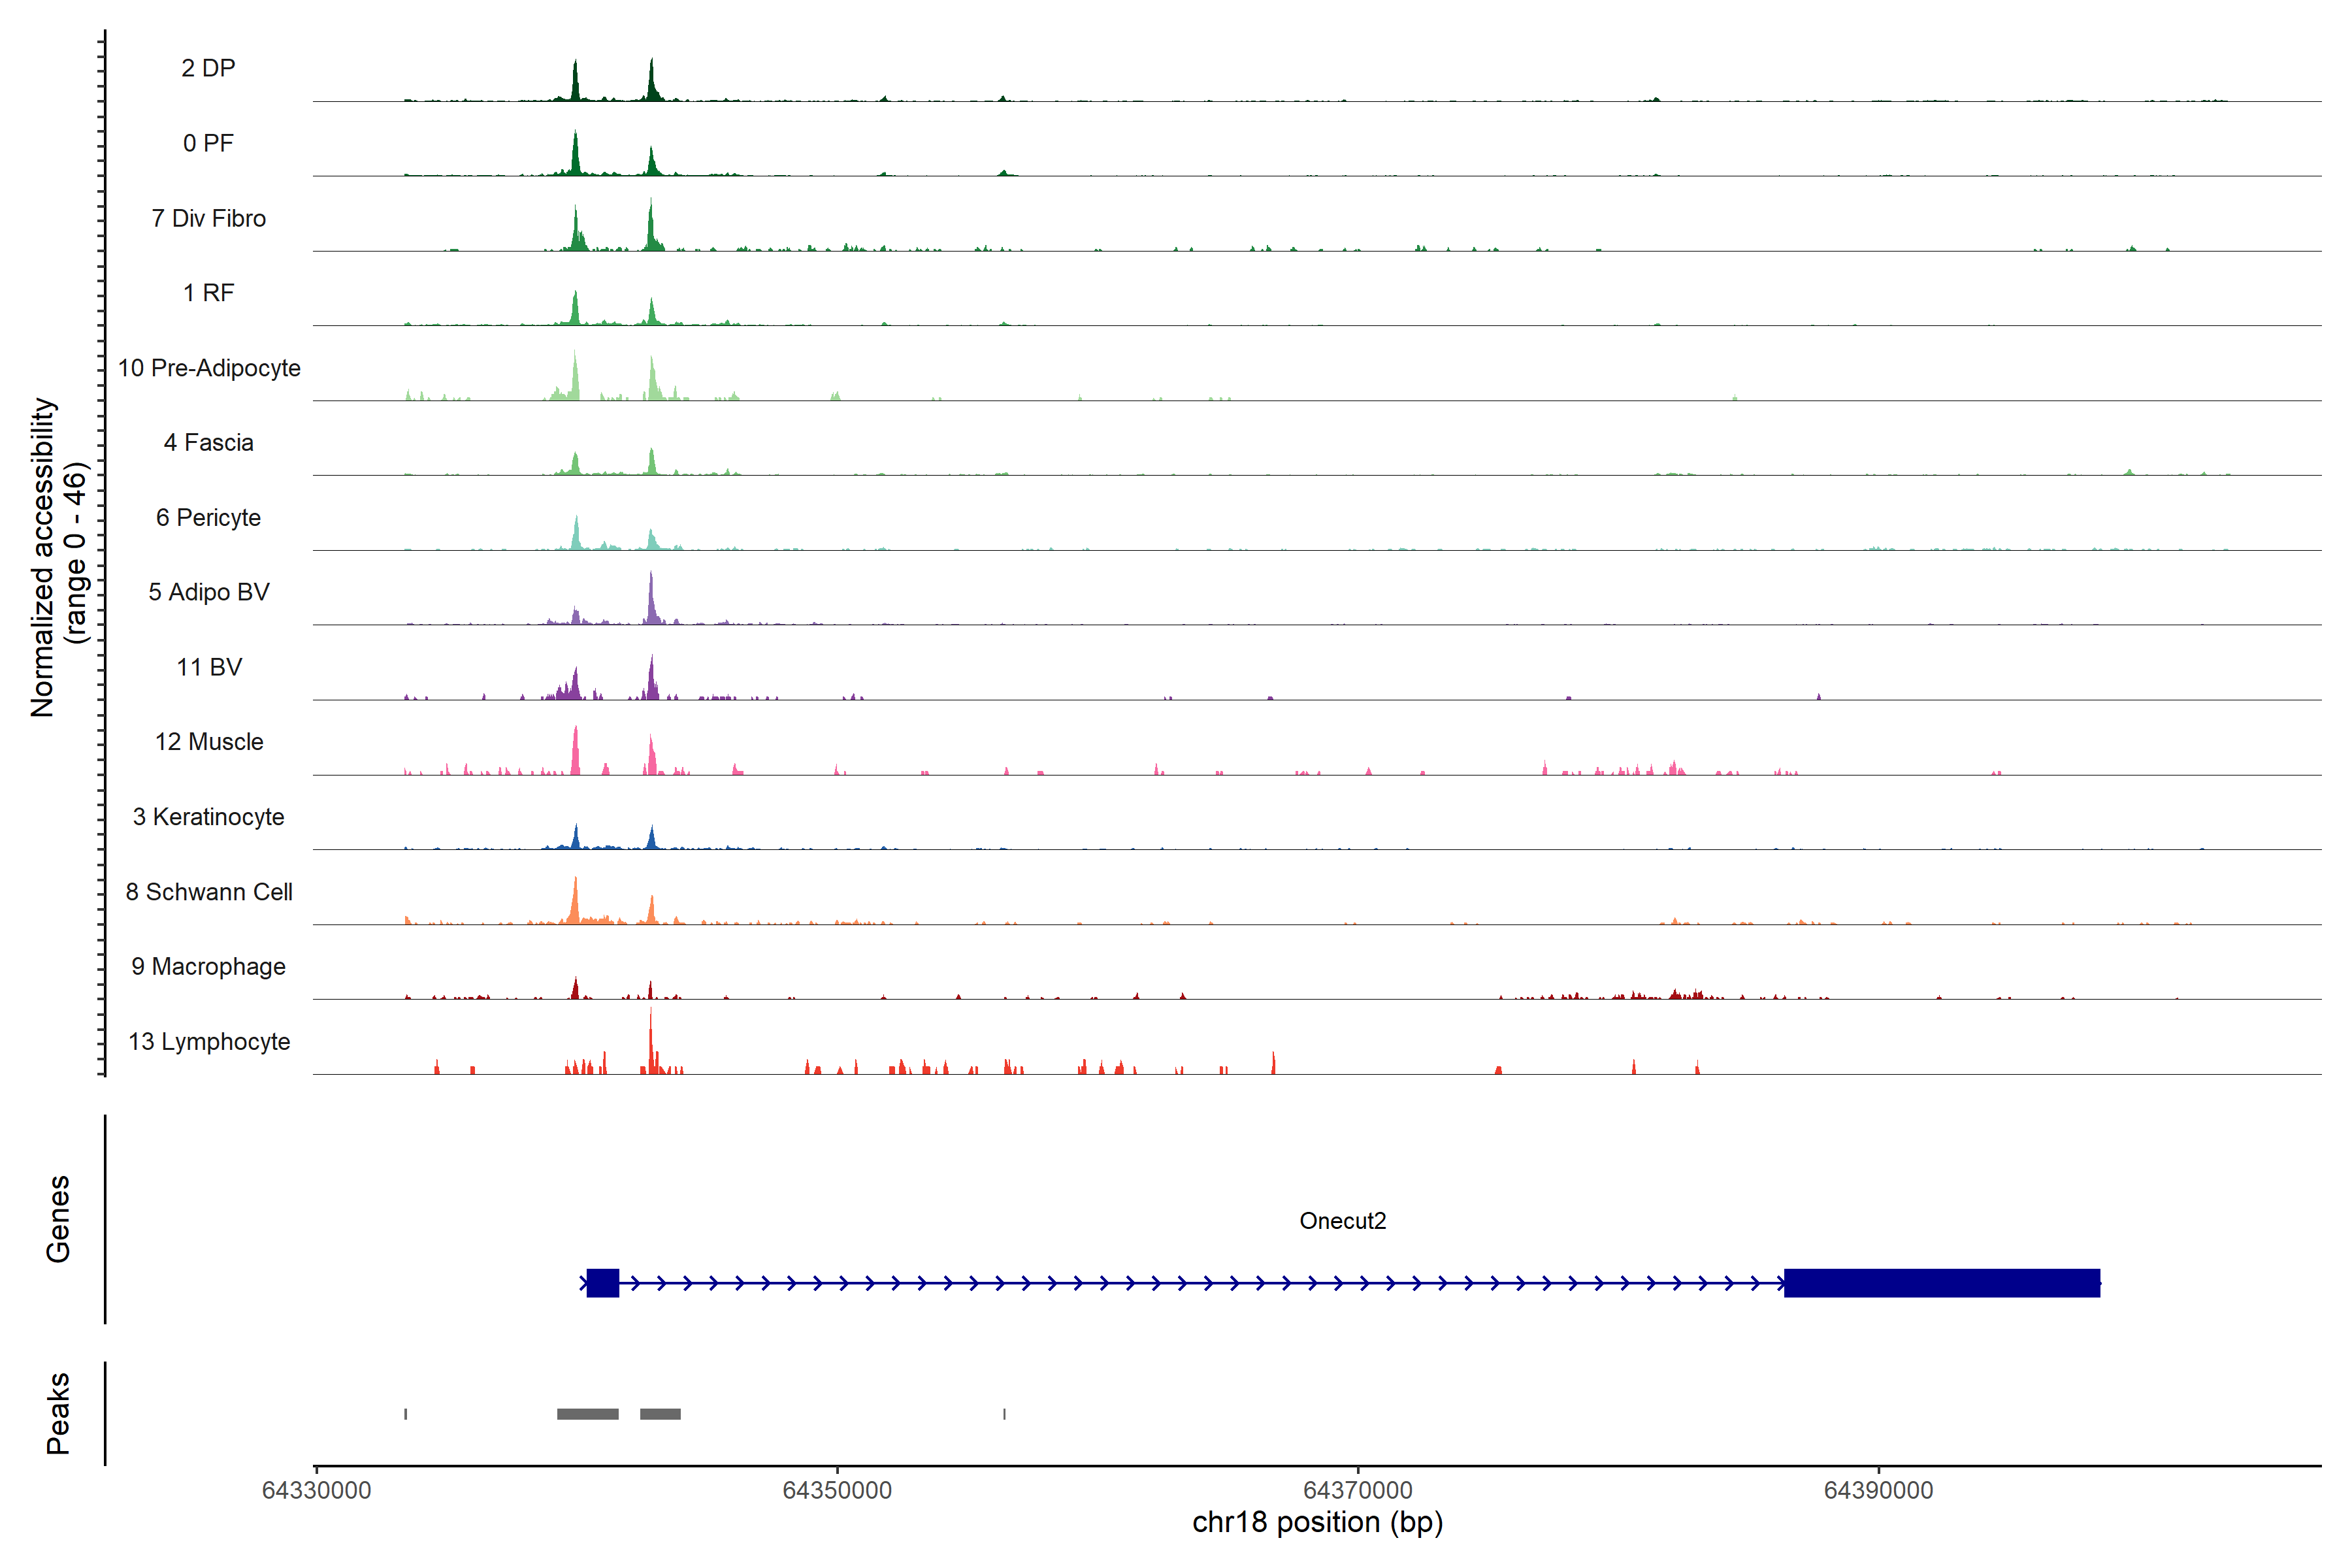Click the Onecut2 gene label
The height and width of the screenshot is (1568, 2352).
click(x=1342, y=1221)
